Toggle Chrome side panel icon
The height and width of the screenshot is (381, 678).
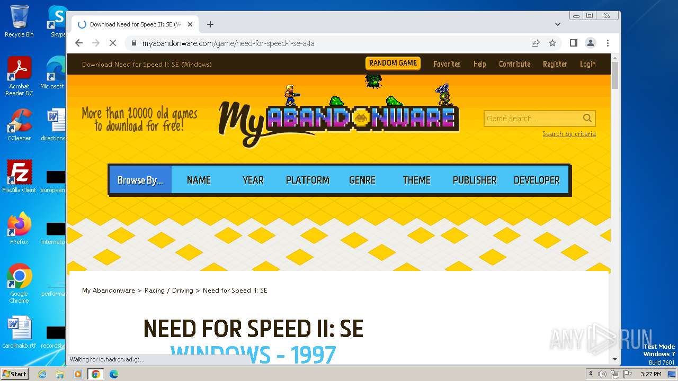coord(573,43)
